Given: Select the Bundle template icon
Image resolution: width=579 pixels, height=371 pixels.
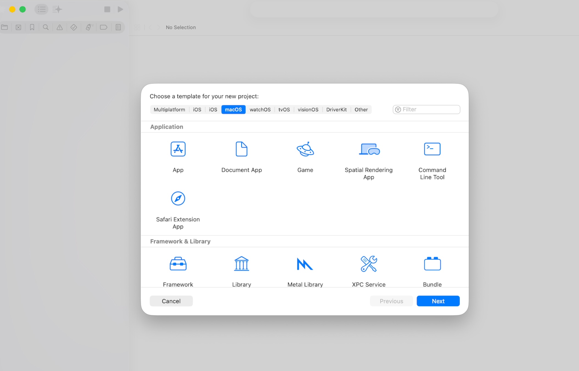Looking at the screenshot, I should 432,264.
